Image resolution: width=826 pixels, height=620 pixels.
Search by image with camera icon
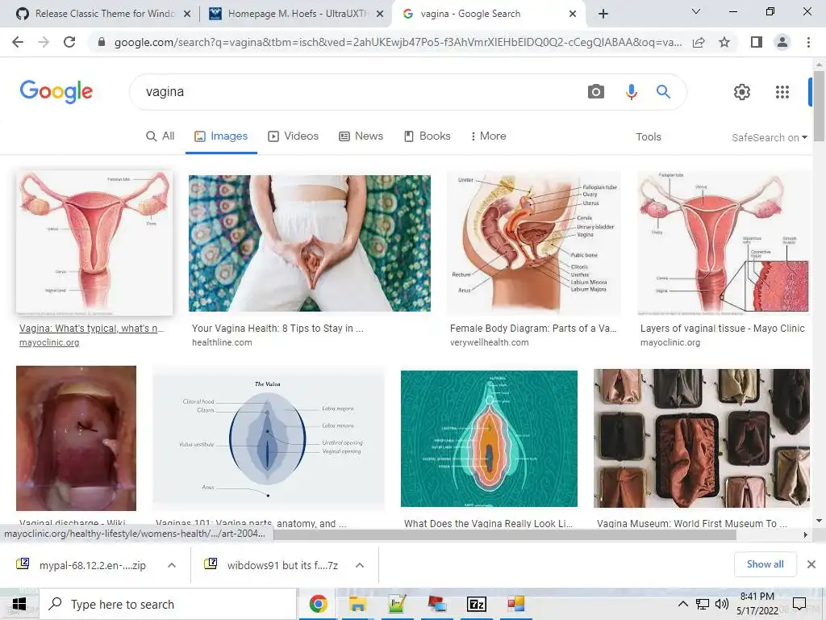pyautogui.click(x=596, y=92)
